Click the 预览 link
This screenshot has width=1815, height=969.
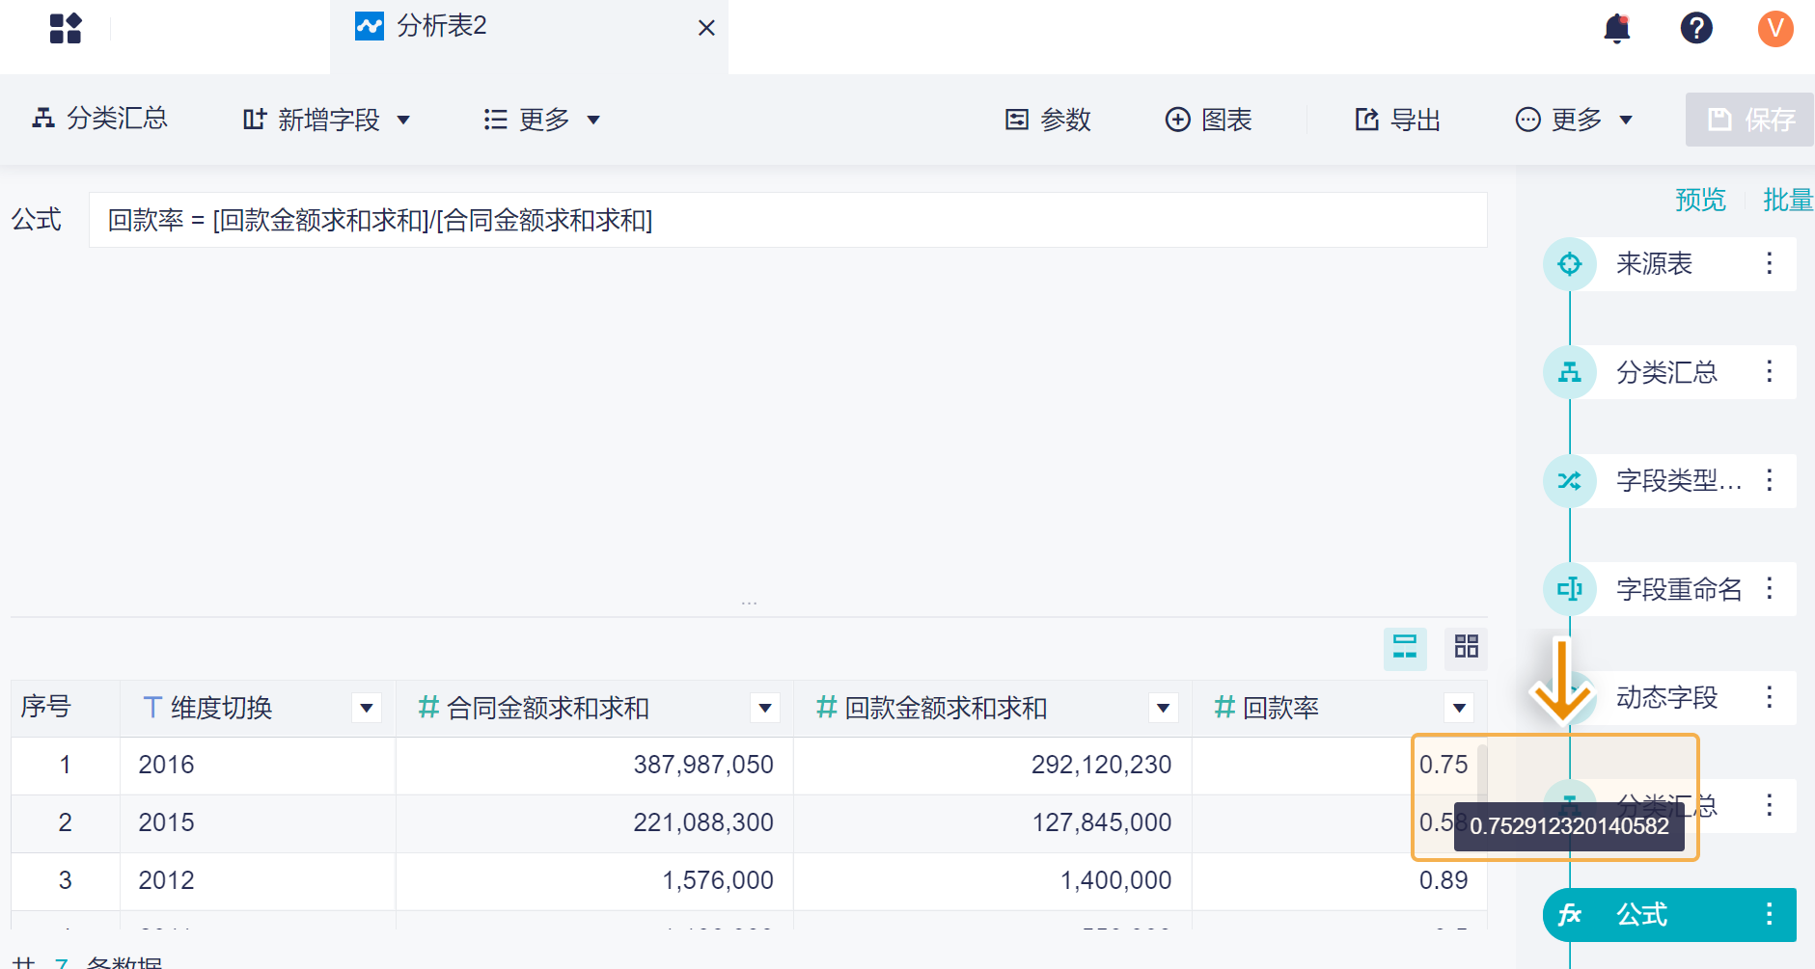pyautogui.click(x=1700, y=200)
